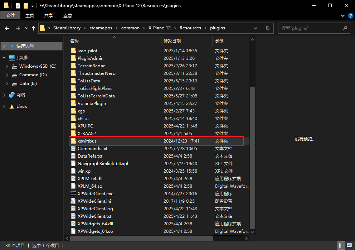Open the recent locations dropdown arrow
Screen dimensions: 355x250
tap(26, 28)
